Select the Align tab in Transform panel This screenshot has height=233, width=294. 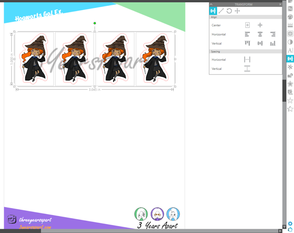213,11
